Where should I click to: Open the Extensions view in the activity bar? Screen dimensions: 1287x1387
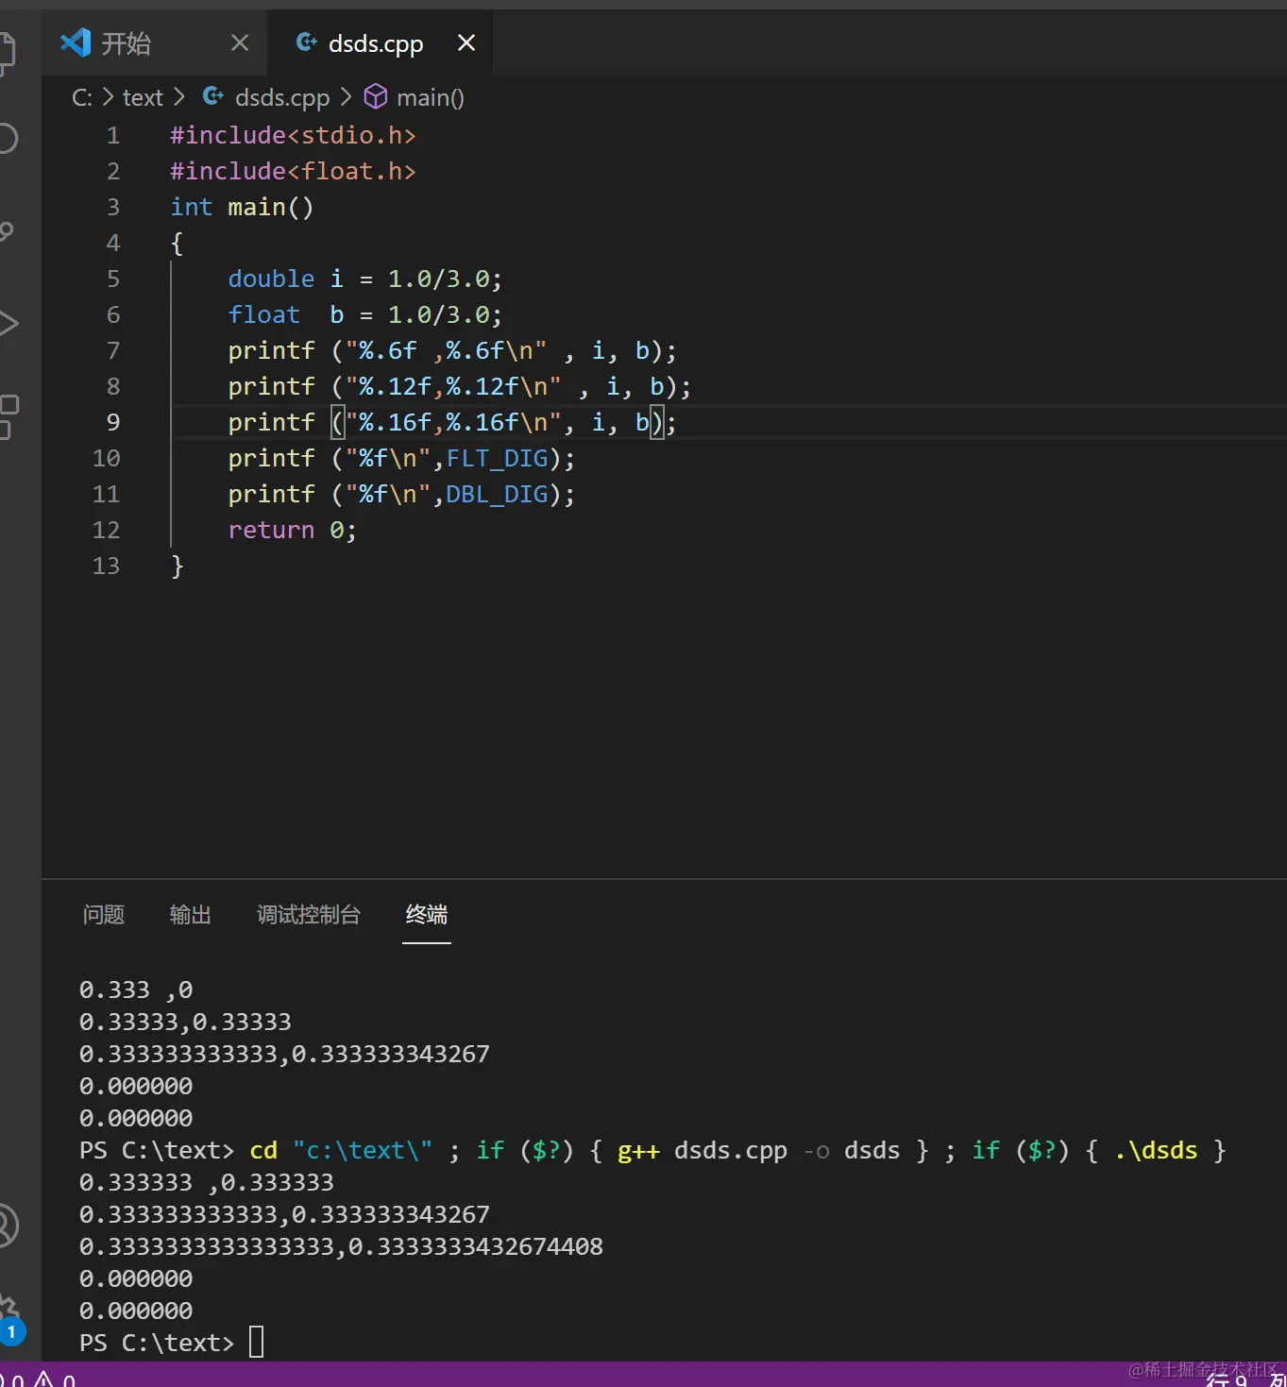(8, 416)
